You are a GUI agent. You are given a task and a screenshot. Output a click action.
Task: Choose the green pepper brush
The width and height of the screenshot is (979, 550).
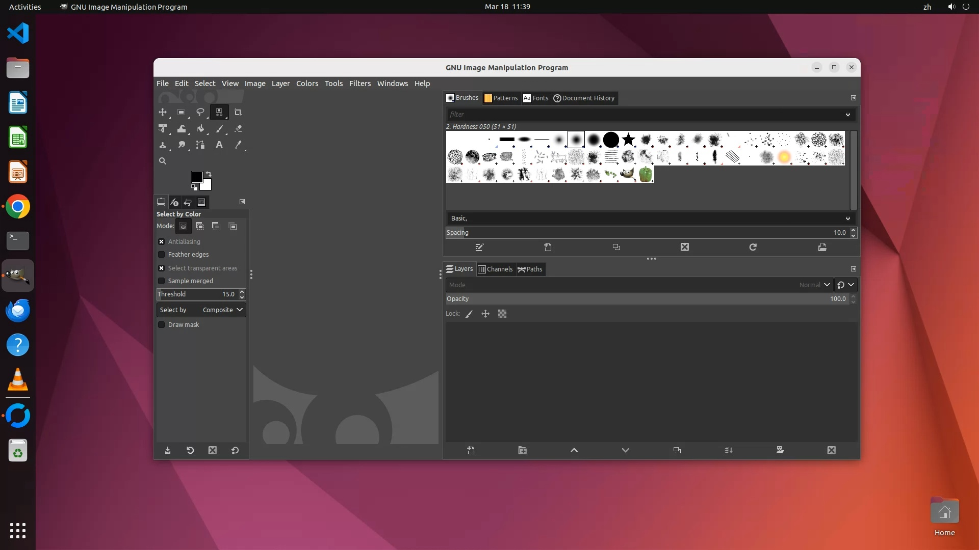coord(646,174)
